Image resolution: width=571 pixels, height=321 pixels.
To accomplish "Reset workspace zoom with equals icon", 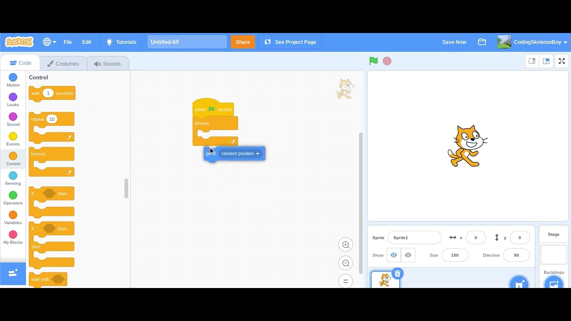I will (346, 281).
